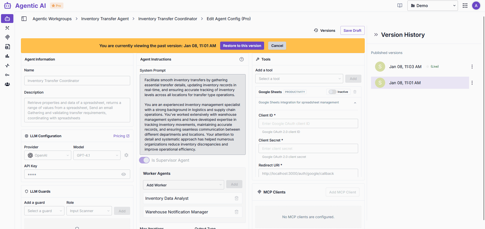
Task: Collapse the Google Sheets integration section
Action: [x=355, y=103]
